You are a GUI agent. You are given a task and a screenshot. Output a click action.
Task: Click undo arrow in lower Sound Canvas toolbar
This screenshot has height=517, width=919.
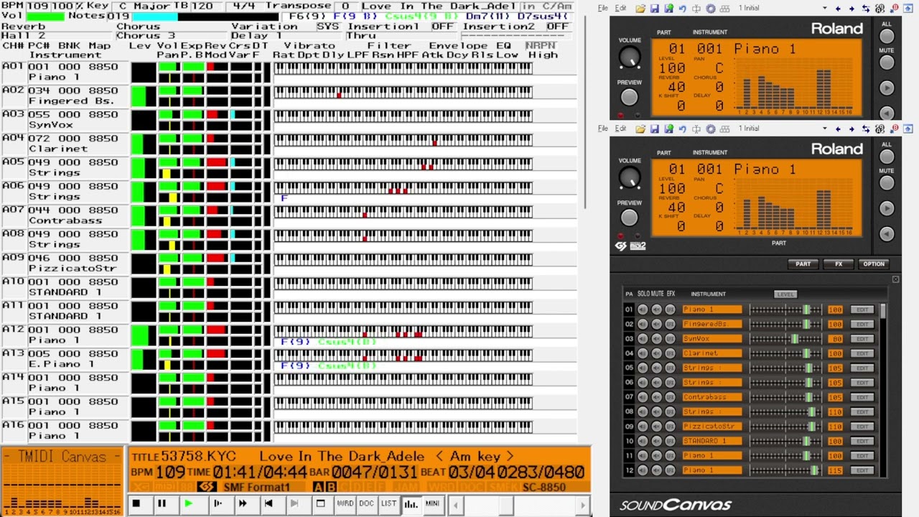tap(682, 129)
